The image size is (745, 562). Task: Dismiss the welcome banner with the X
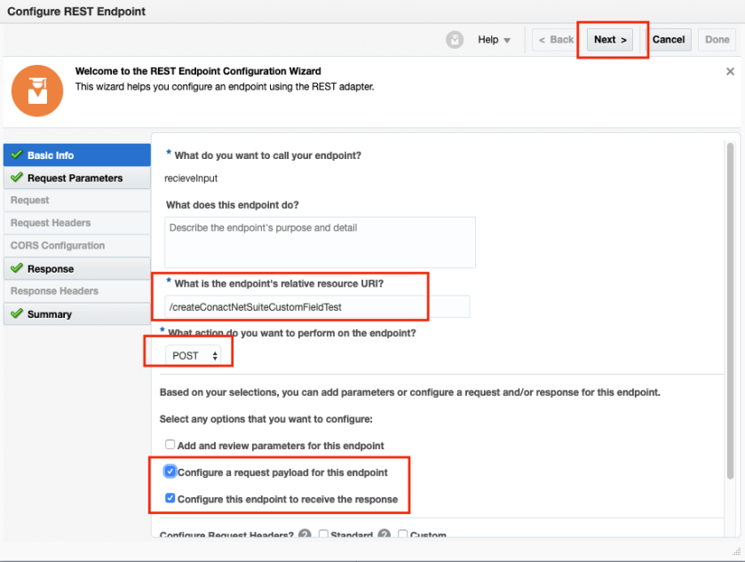[x=730, y=71]
